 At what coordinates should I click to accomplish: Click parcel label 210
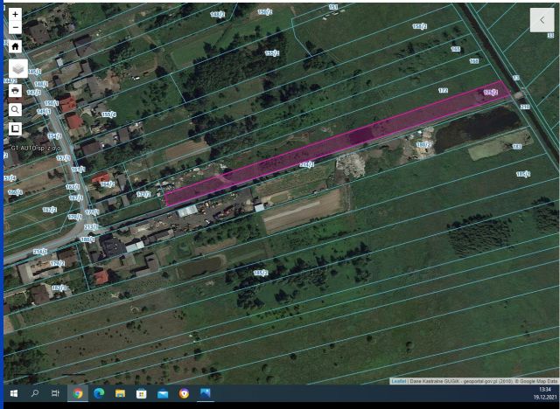[525, 107]
